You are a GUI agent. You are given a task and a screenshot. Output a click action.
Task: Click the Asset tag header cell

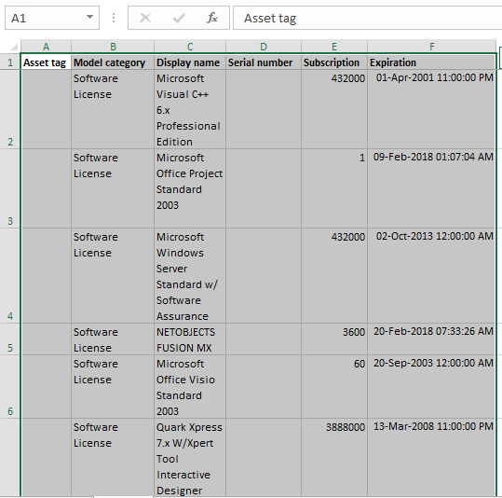(x=47, y=62)
